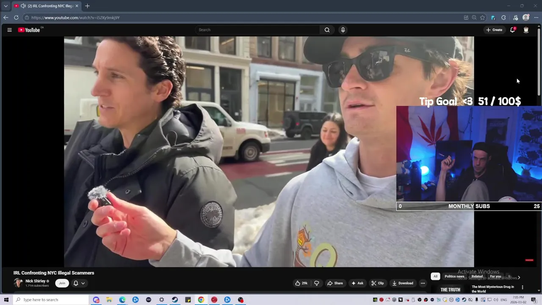View site information icon in address bar
Image resolution: width=542 pixels, height=305 pixels.
27,17
